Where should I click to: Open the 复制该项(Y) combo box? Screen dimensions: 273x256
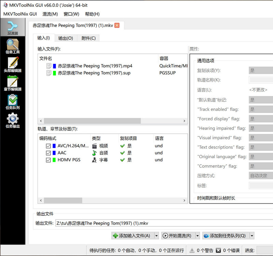[261, 71]
